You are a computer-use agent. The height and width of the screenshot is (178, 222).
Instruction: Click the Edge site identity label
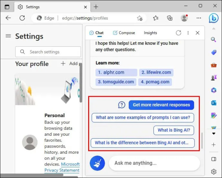[45, 18]
